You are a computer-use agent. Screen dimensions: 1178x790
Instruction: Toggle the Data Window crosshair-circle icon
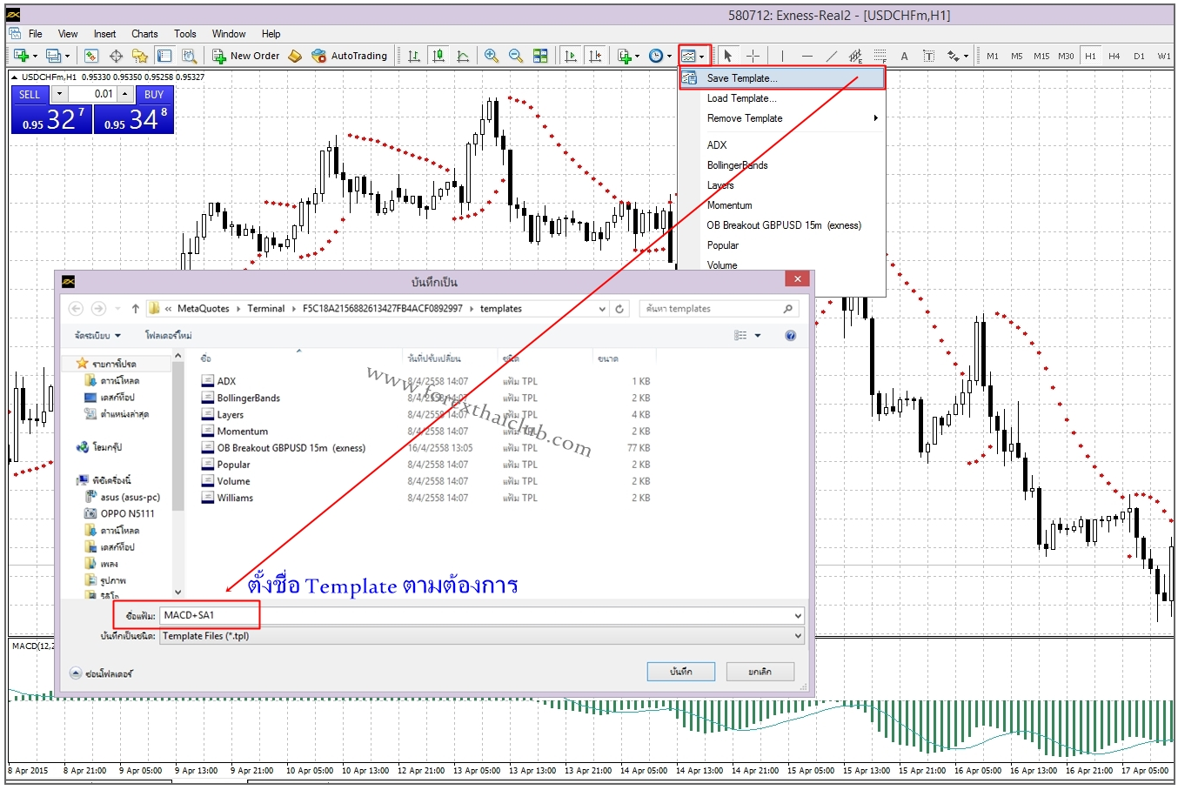tap(116, 56)
